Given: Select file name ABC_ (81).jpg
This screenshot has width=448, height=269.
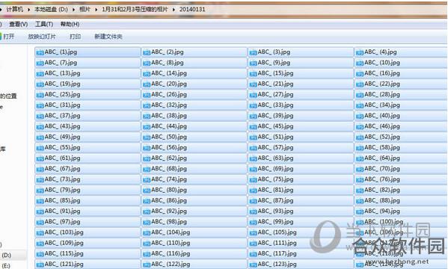Looking at the screenshot, I should (276, 190).
